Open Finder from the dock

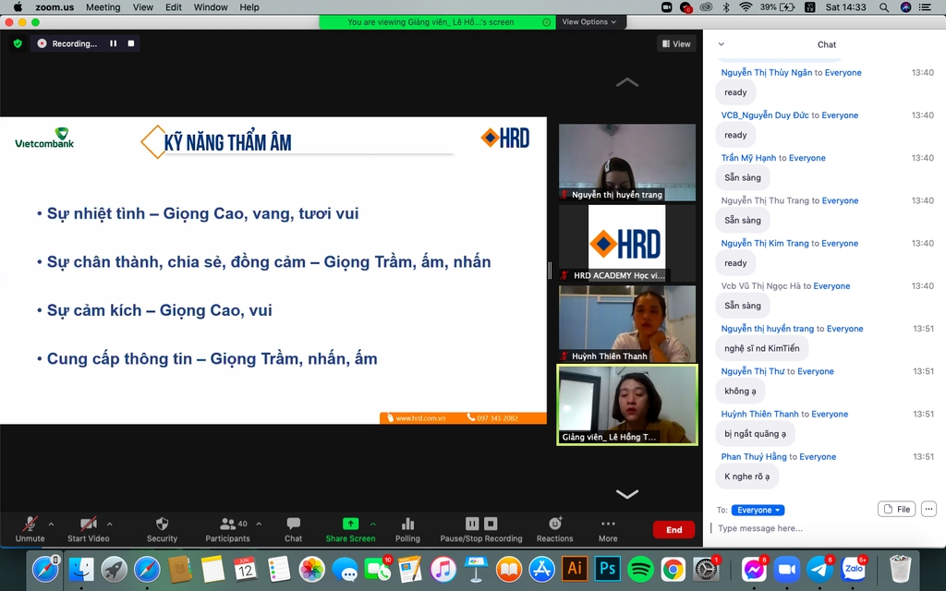tap(81, 569)
